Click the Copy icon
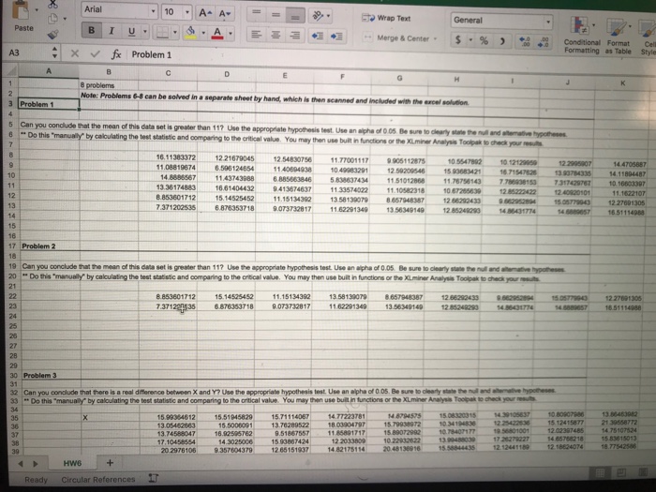Screen dimensions: 656x492 [53, 19]
